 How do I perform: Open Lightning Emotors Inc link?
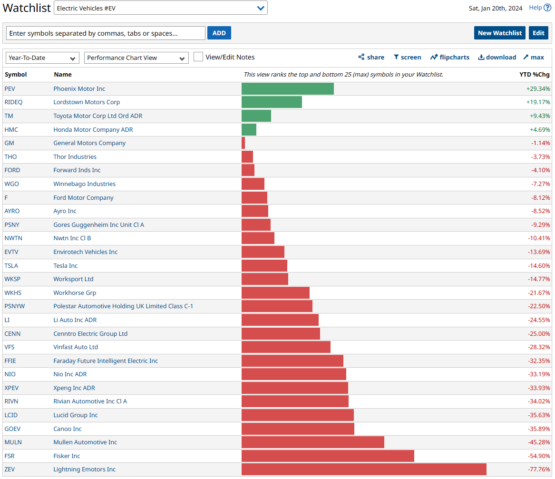pyautogui.click(x=84, y=469)
